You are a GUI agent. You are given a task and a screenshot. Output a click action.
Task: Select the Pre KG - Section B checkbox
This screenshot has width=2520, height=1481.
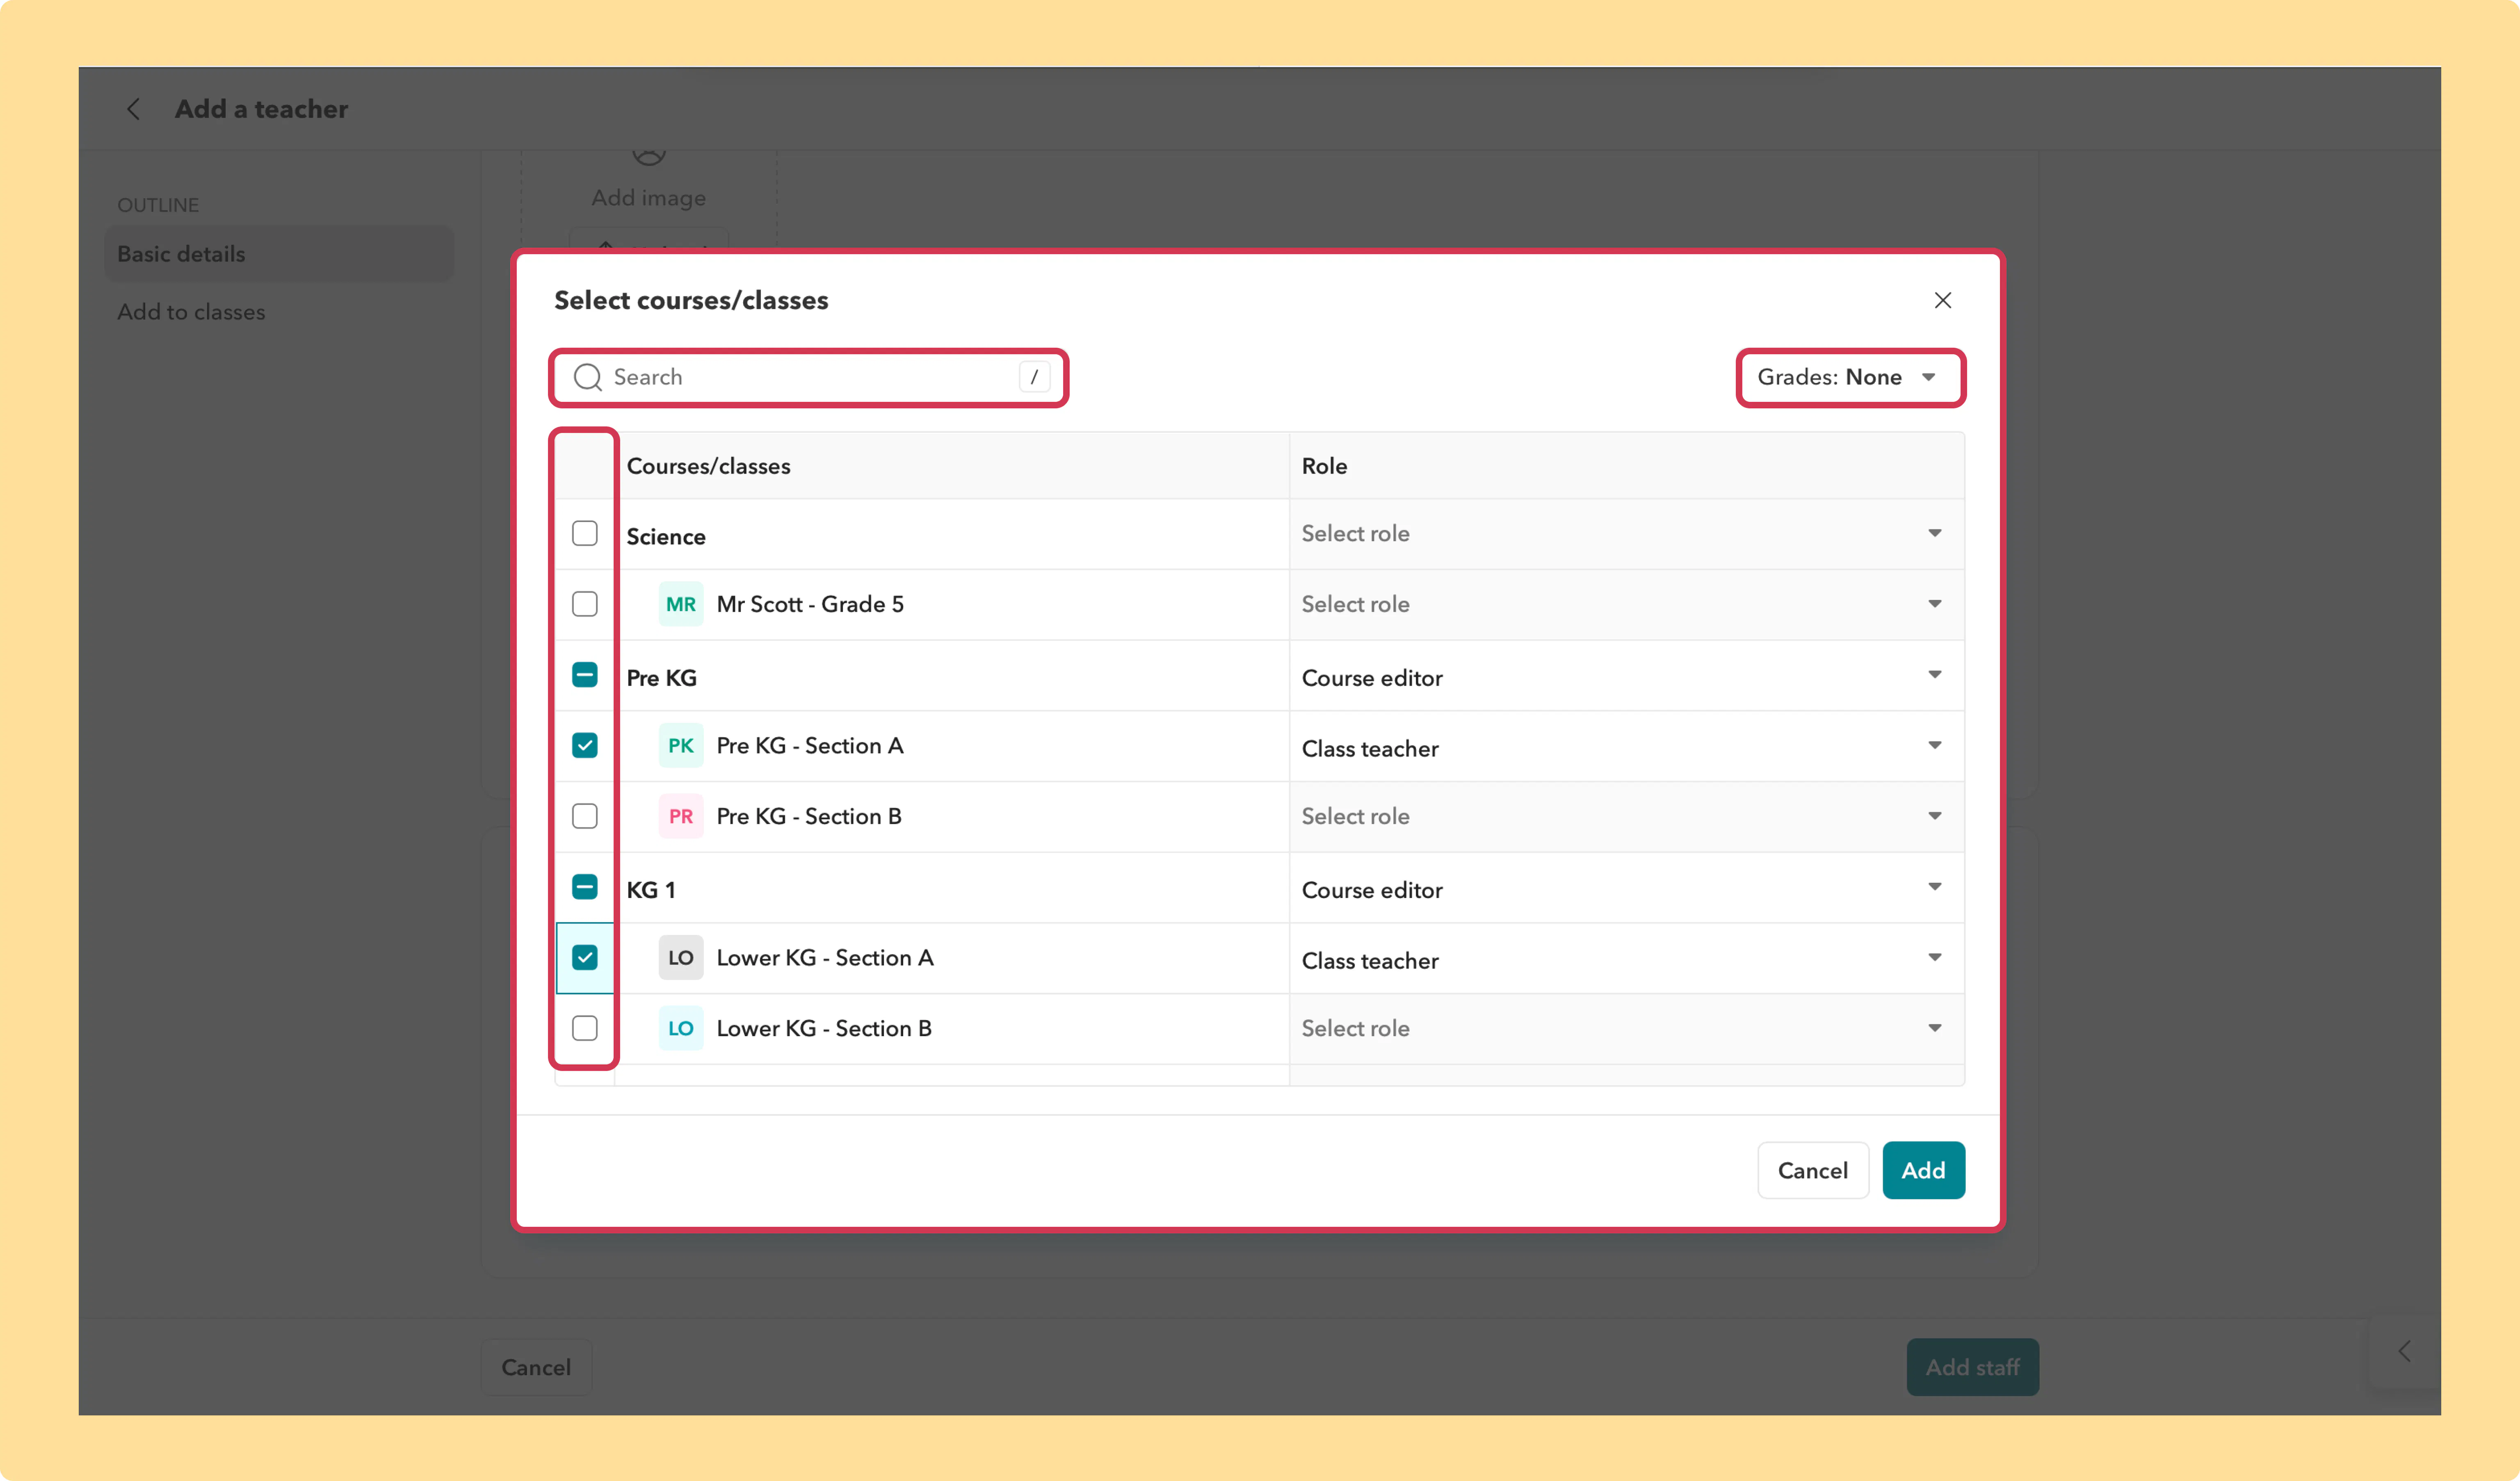(585, 816)
